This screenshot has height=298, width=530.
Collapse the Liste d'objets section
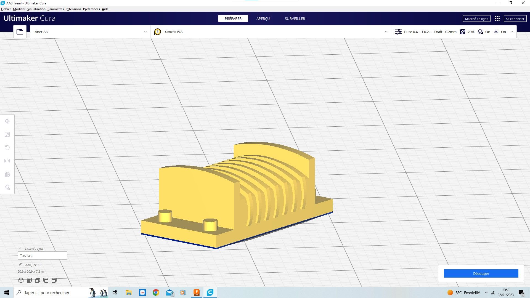[20, 248]
